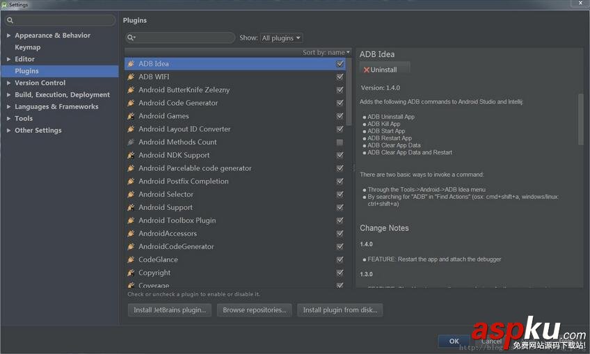Image resolution: width=590 pixels, height=354 pixels.
Task: Click the Android Postfix Completion plugin icon
Action: coord(131,181)
